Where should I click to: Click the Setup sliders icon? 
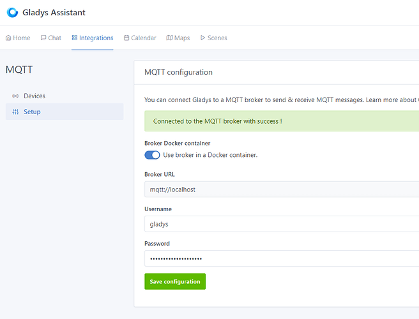point(15,112)
